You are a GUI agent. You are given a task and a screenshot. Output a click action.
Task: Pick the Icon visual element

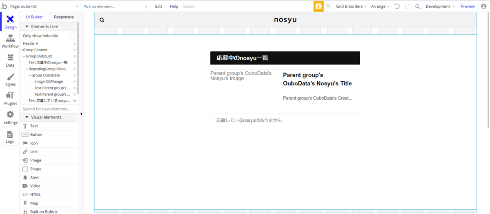coord(49,143)
